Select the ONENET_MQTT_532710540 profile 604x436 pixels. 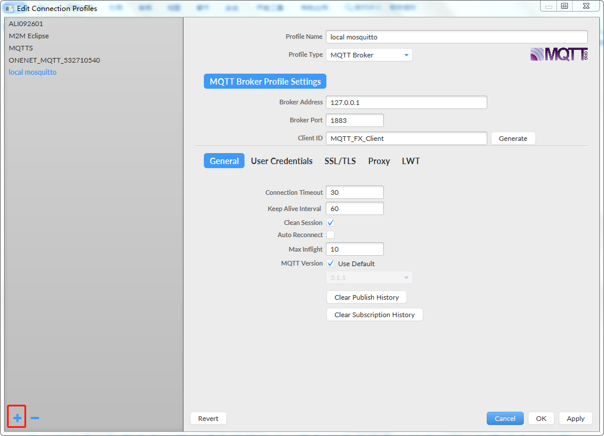94,60
